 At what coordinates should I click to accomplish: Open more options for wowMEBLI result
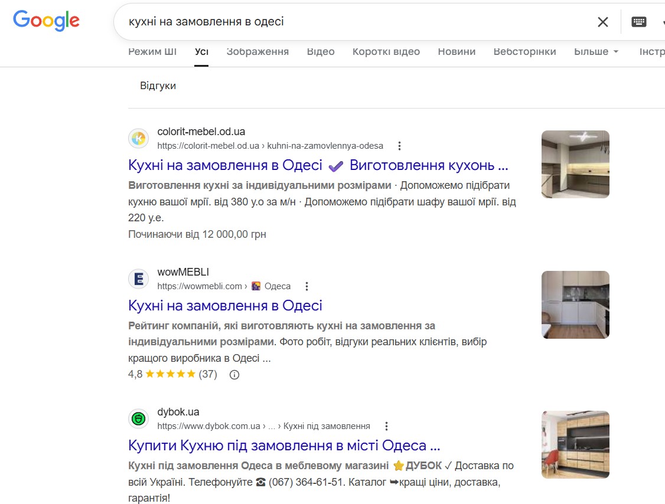tap(307, 286)
